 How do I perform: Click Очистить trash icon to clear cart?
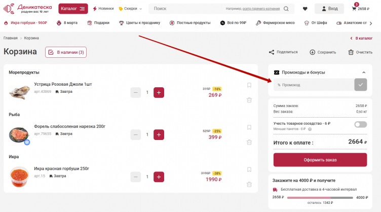[351, 52]
